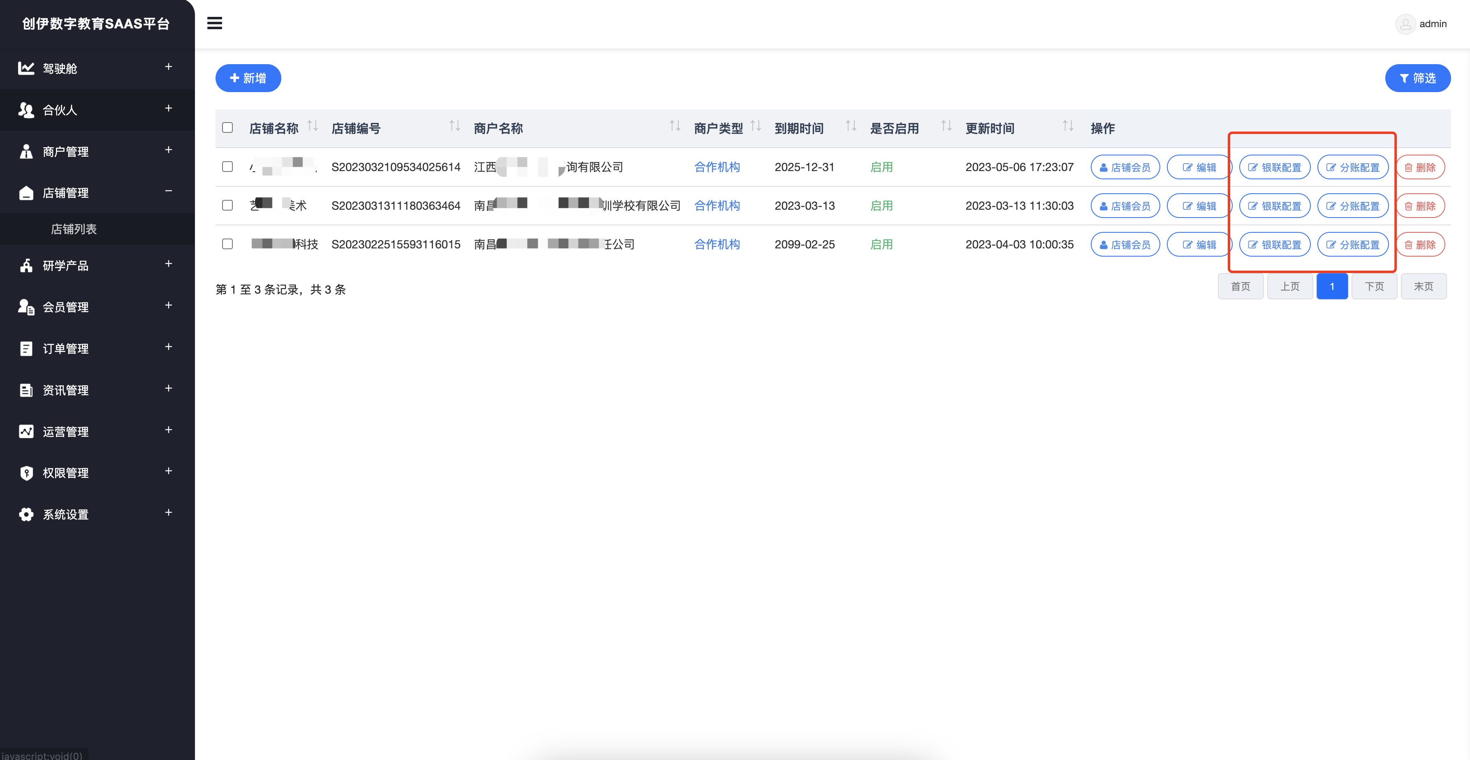Expand the 合伙人 menu plus sign
The image size is (1470, 760).
coord(168,109)
